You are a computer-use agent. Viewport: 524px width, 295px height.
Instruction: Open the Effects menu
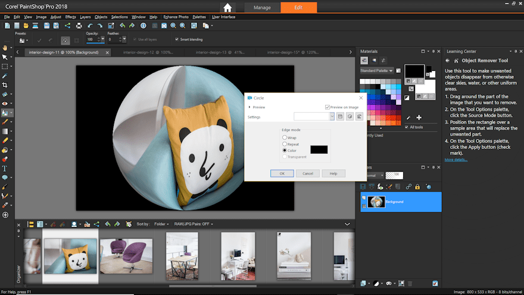point(71,17)
